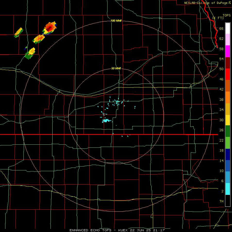
Task: Click the legend value 58
Action: [x=221, y=49]
